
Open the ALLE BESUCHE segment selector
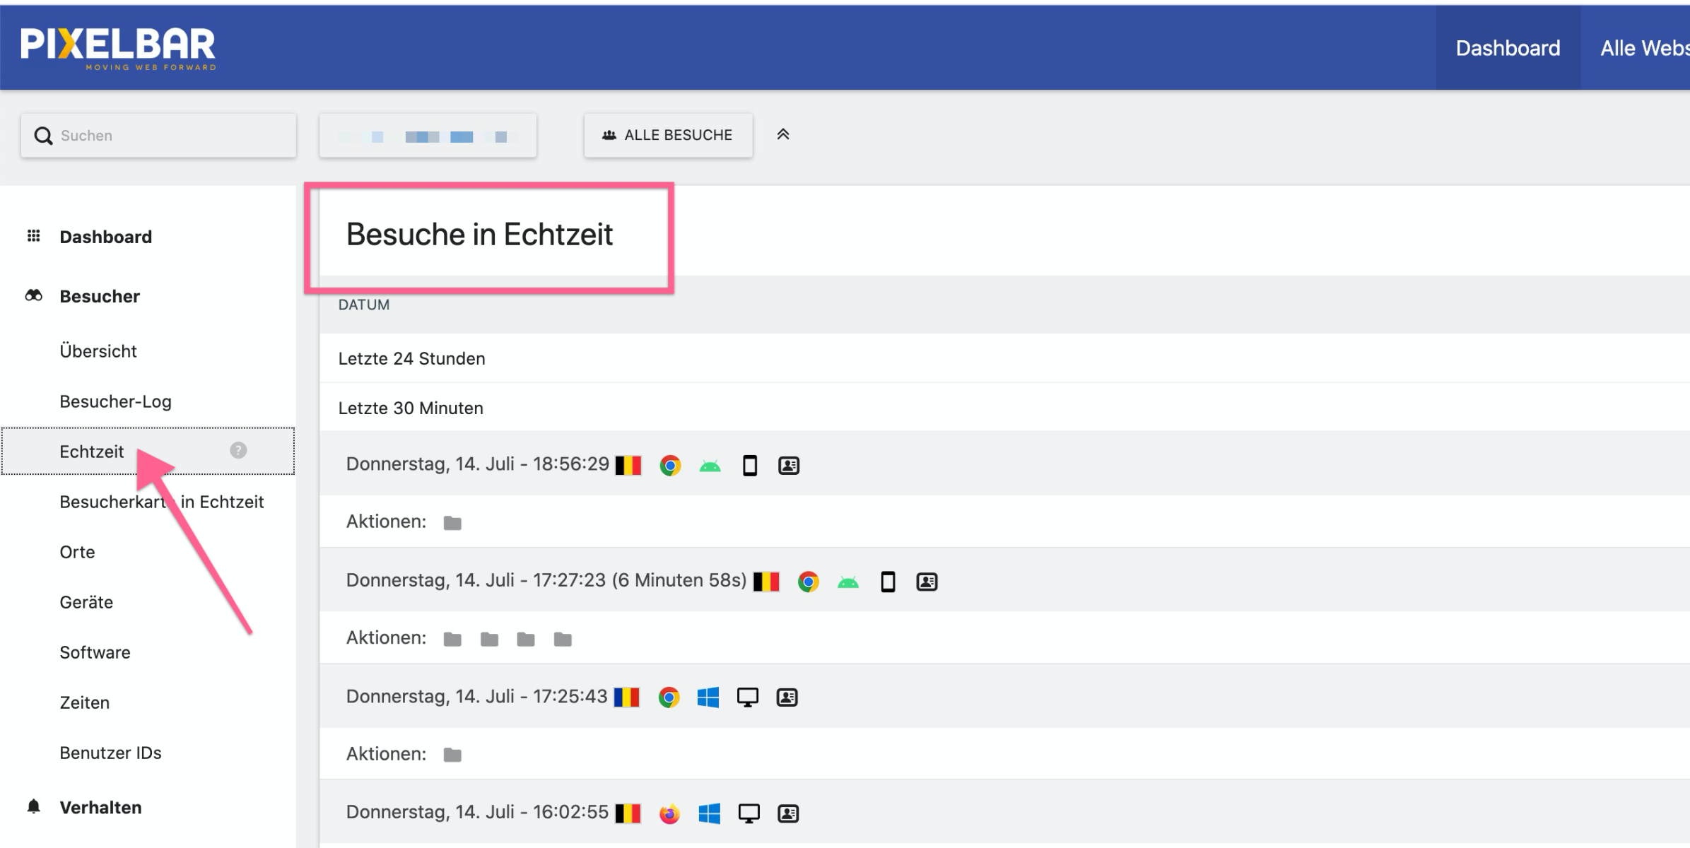pyautogui.click(x=668, y=135)
